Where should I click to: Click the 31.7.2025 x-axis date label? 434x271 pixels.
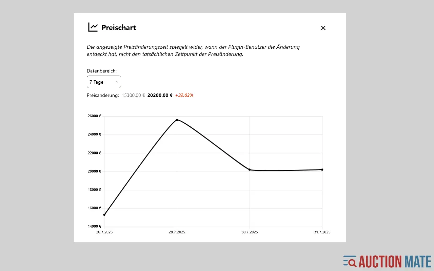pos(322,232)
